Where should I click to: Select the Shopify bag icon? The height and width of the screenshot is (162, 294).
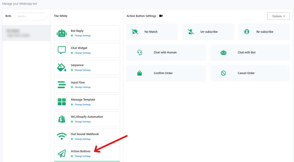(62, 119)
